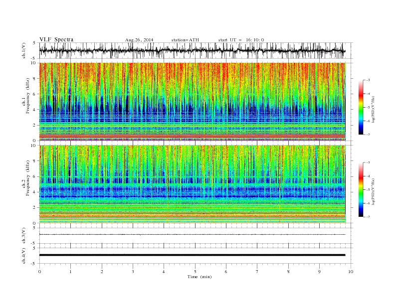Click time axis tick label "9"
Image resolution: width=395 pixels, height=305 pixels.
point(319,272)
